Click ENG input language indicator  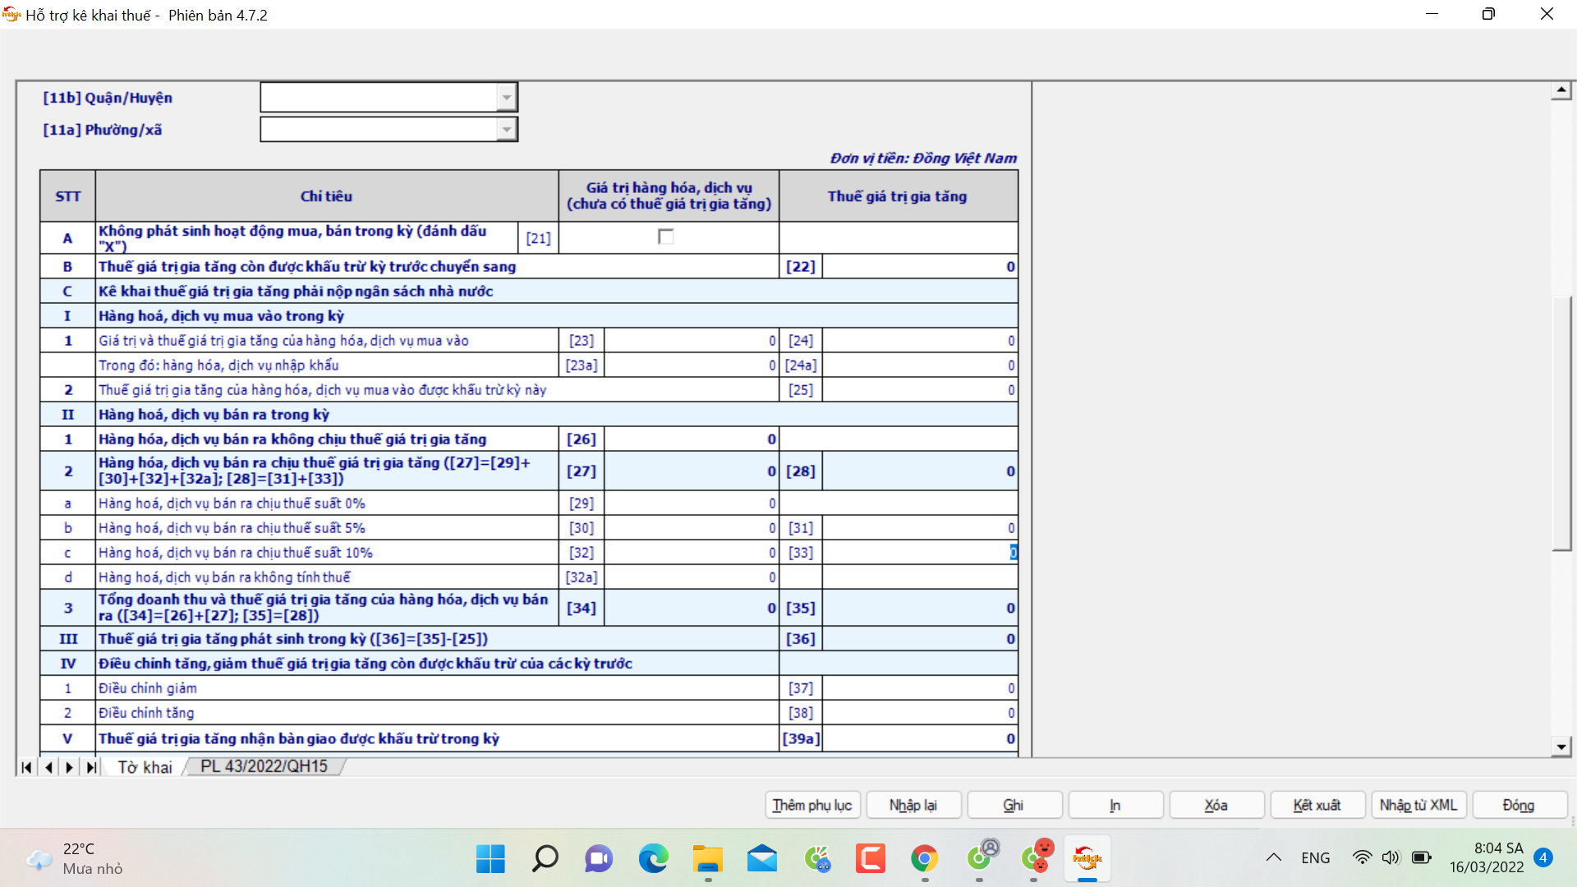(x=1315, y=857)
